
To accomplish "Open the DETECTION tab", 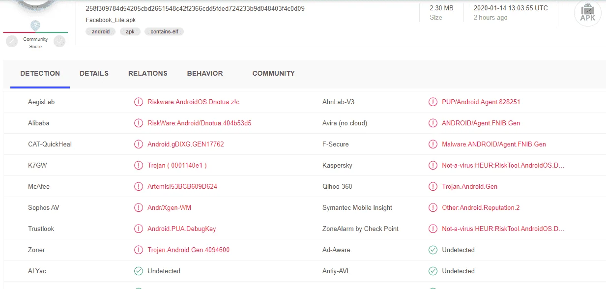I will [x=40, y=73].
